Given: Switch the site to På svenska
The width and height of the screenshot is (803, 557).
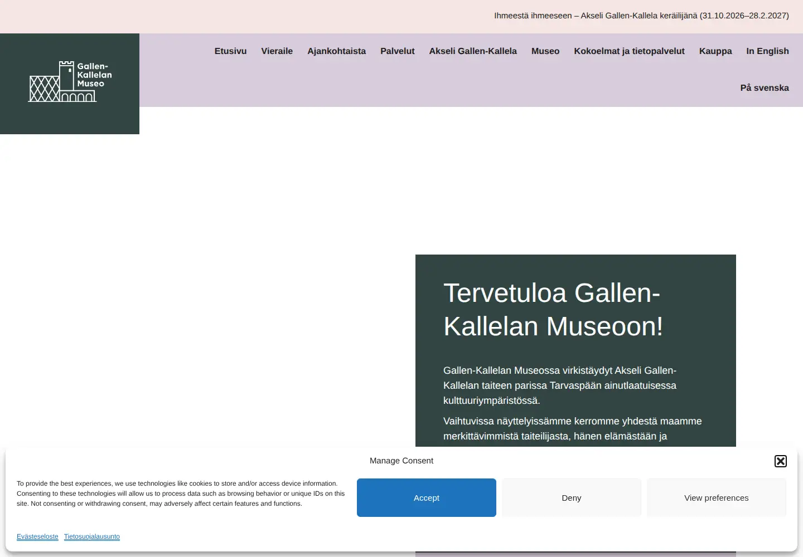Looking at the screenshot, I should pos(765,88).
